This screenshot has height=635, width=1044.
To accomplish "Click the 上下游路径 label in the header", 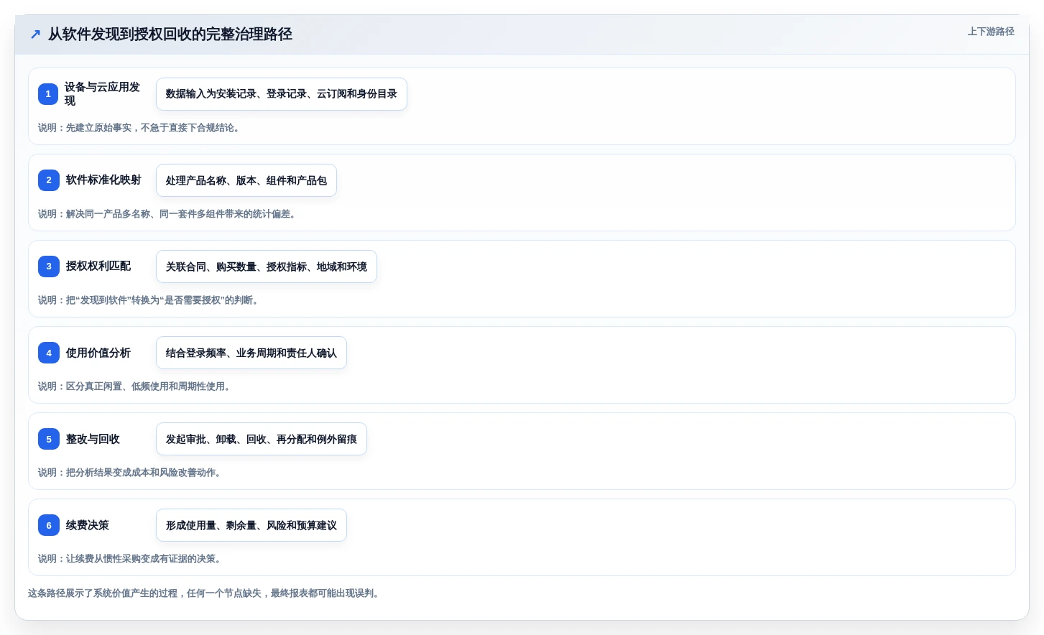I will pos(991,32).
